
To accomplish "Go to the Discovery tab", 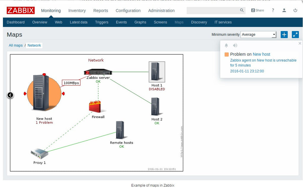I will (199, 22).
